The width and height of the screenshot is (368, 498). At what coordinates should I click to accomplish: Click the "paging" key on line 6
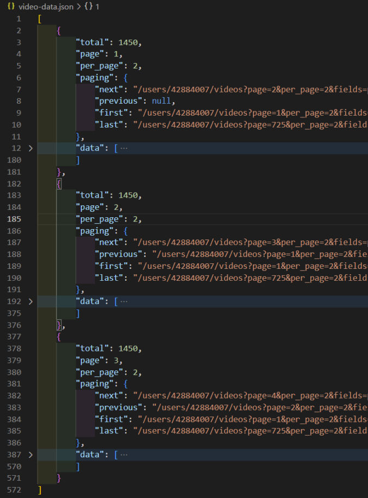tap(95, 78)
